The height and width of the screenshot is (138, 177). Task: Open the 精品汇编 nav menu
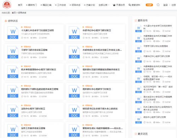click(x=46, y=5)
